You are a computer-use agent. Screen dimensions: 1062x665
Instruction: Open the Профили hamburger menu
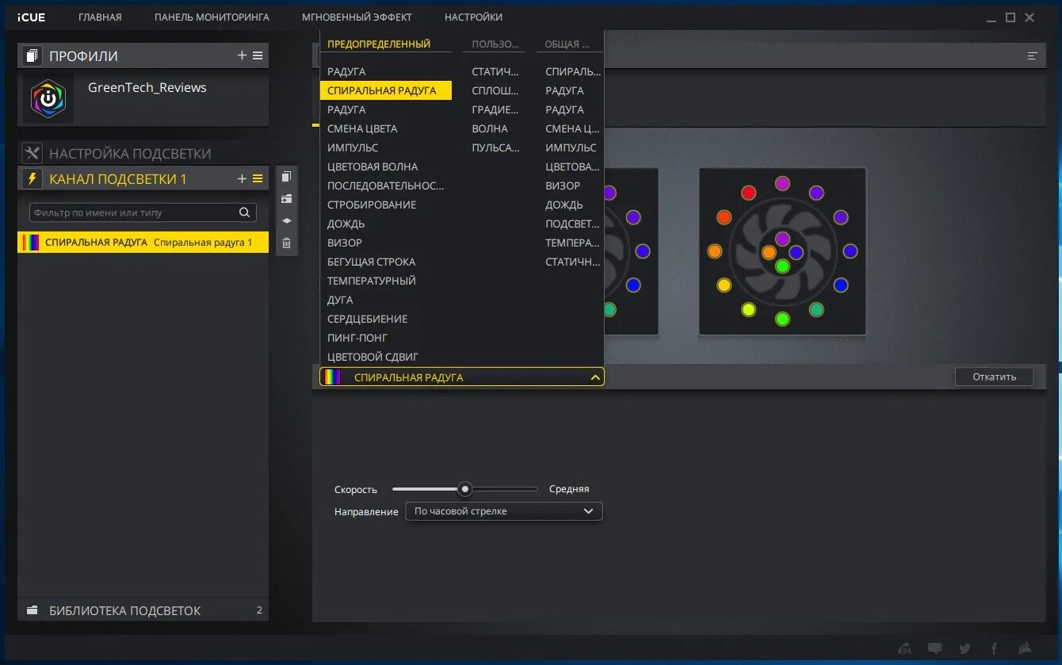point(258,55)
